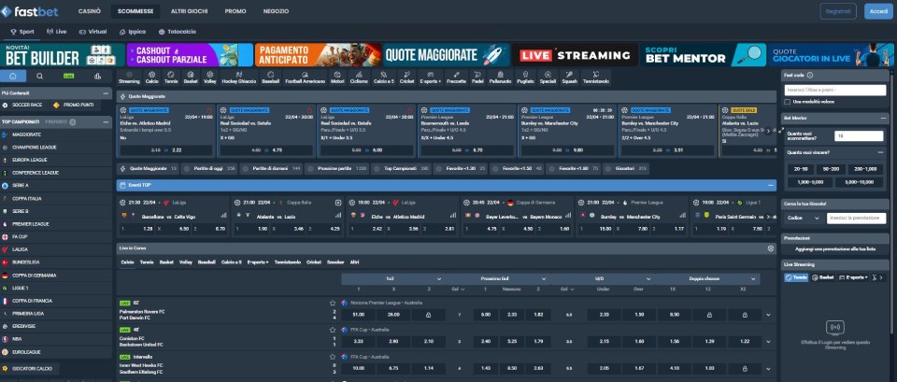Viewport: 897px width, 382px height.
Task: Open the Cricket sport icon
Action: [x=406, y=78]
